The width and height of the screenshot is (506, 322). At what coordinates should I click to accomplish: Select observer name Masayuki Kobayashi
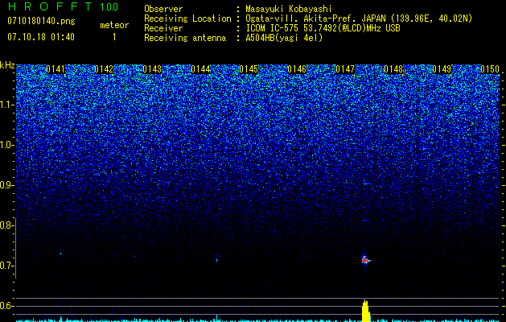coord(289,9)
